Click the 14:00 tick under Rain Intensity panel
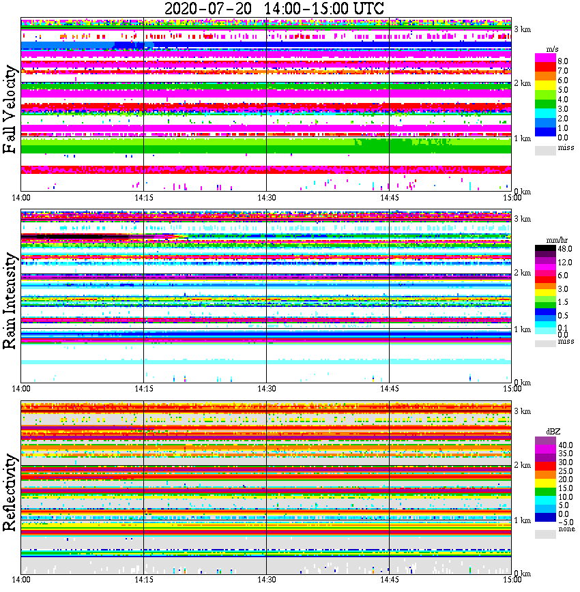 click(21, 389)
